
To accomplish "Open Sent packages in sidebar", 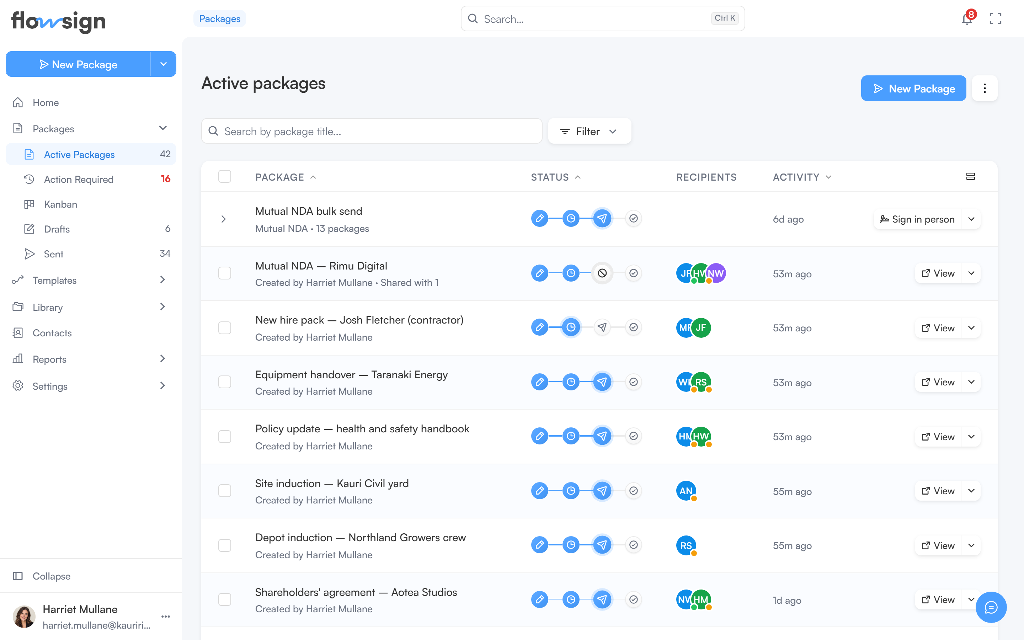I will (91, 254).
